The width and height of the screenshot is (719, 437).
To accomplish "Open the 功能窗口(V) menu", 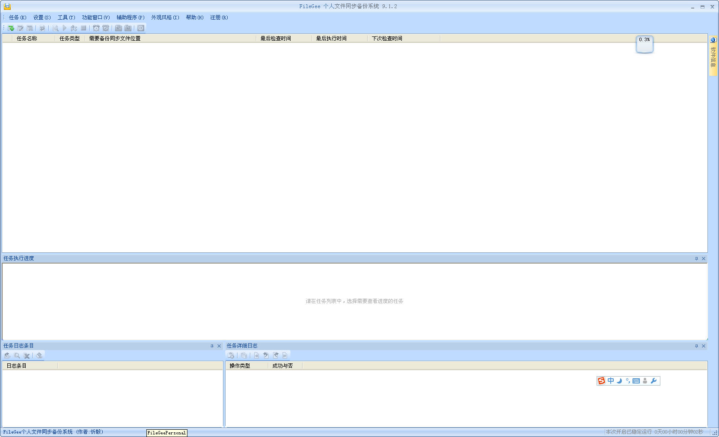I will (x=96, y=18).
